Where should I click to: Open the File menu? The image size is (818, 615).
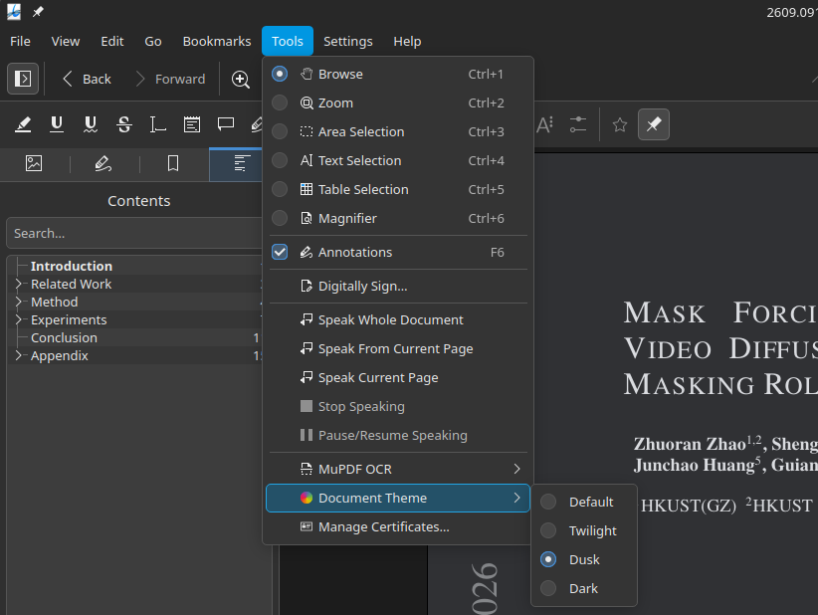(20, 41)
